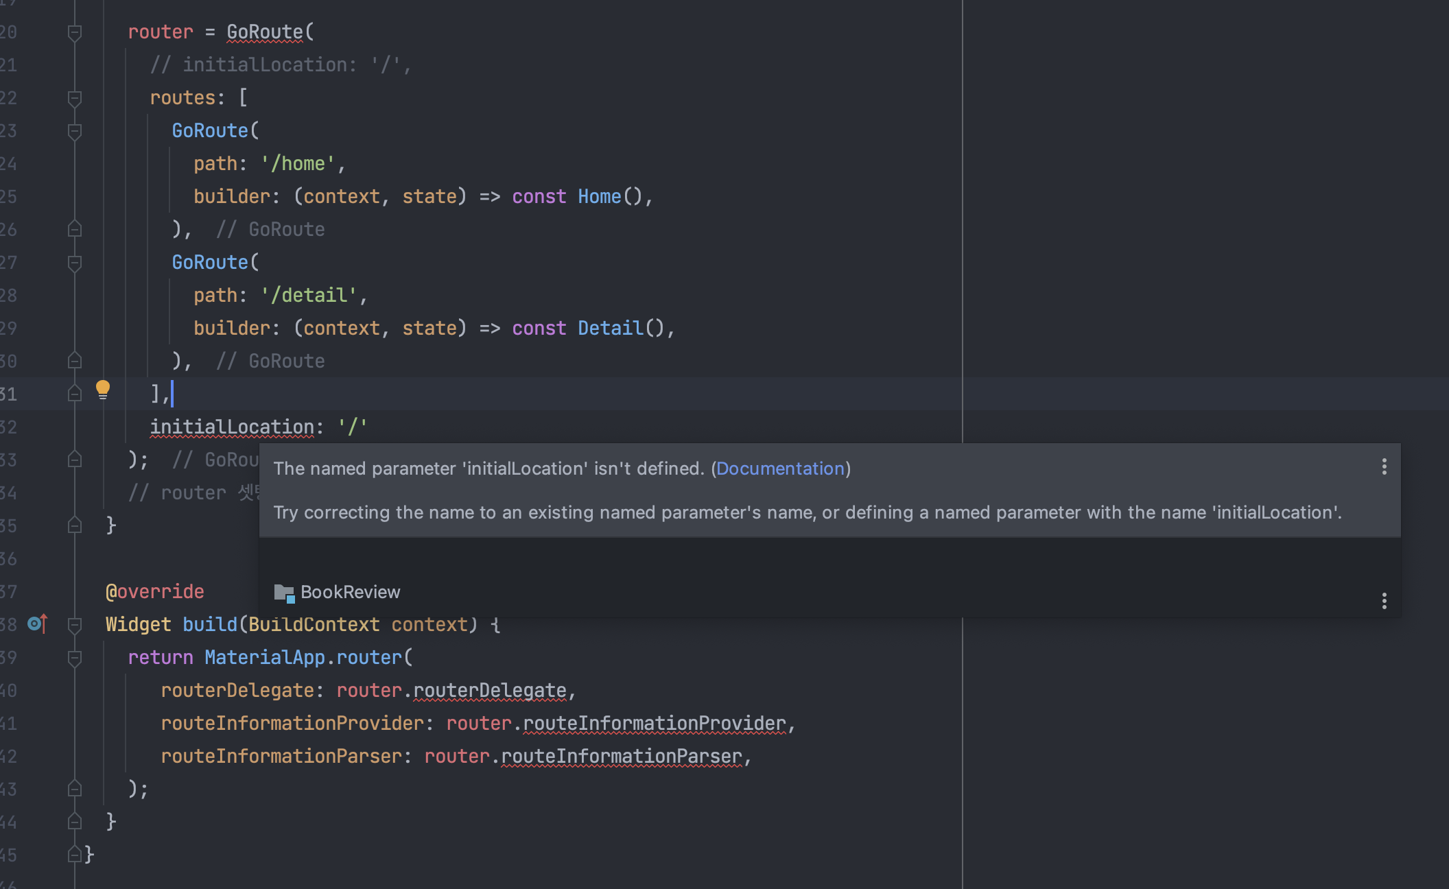Click the red-underlined GoRoute on line 20
The height and width of the screenshot is (889, 1449).
tap(265, 32)
